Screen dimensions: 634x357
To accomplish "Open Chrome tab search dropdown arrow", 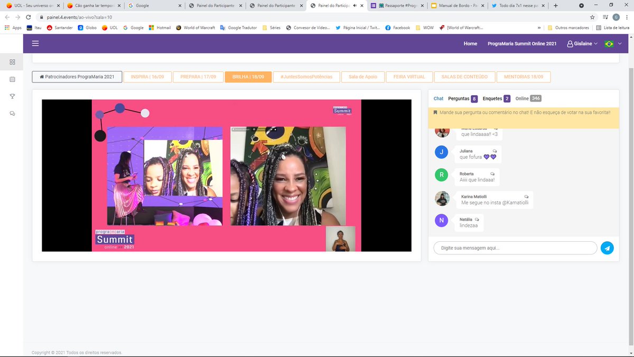I will coord(581,5).
